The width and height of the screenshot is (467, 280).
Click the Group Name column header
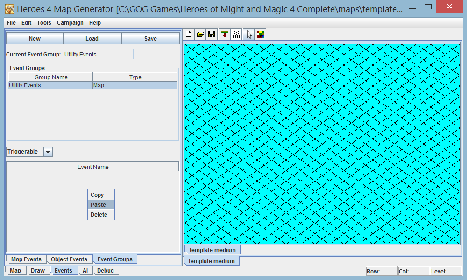coord(50,77)
